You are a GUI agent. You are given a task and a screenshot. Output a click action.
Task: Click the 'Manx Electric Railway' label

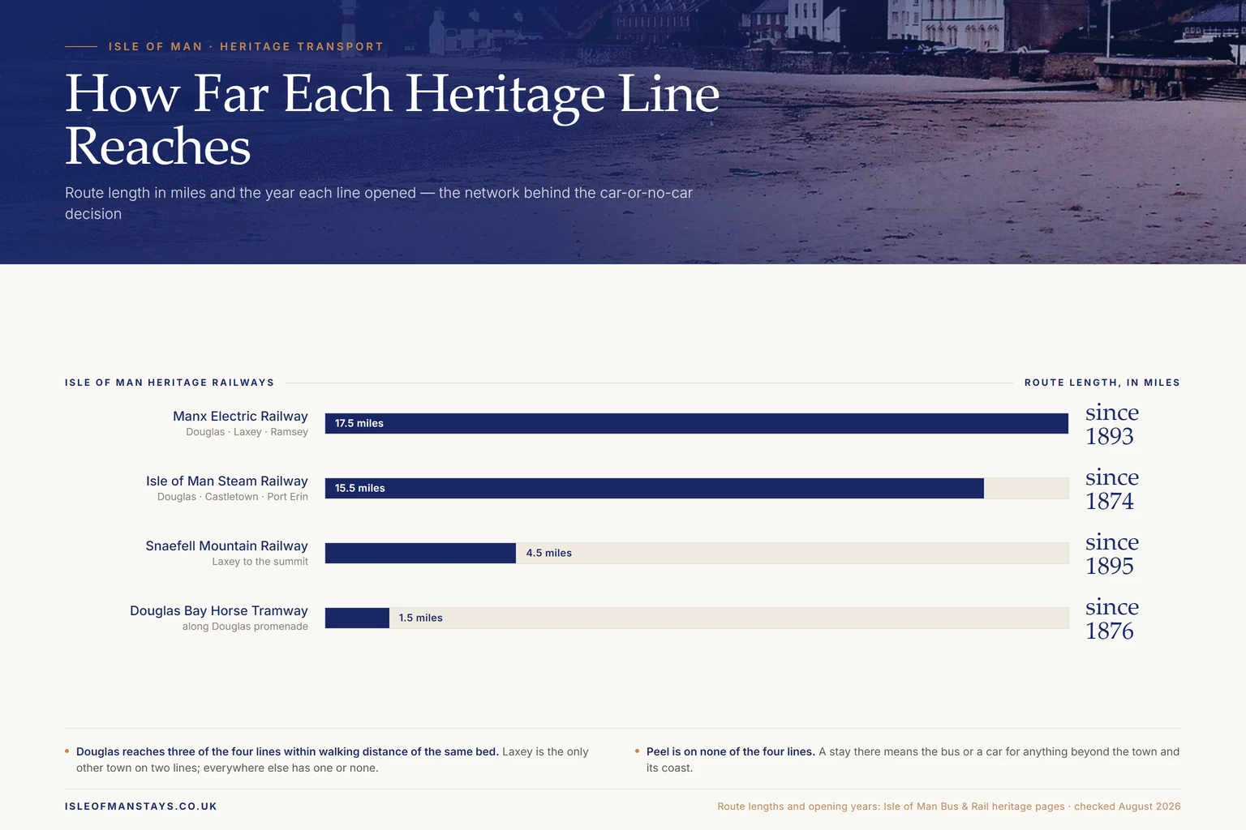coord(240,416)
